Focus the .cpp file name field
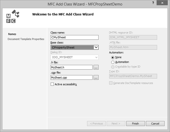The height and width of the screenshot is (132, 170). coord(71,77)
